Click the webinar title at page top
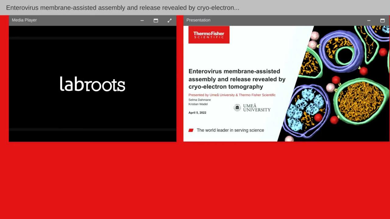Image resolution: width=390 pixels, height=219 pixels. pos(122,8)
